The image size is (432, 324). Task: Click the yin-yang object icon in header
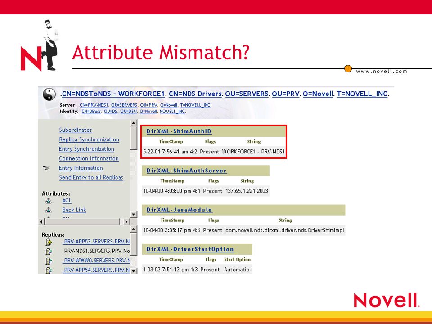(49, 94)
